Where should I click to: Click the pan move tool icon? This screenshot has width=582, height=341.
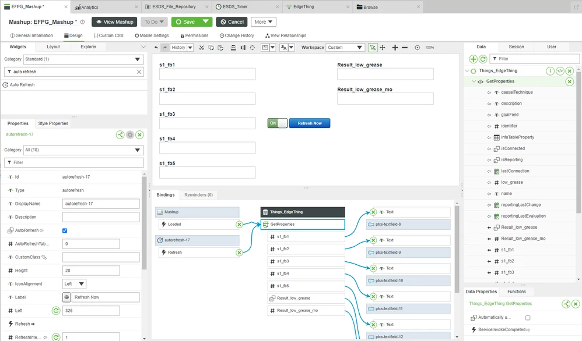[x=383, y=47]
